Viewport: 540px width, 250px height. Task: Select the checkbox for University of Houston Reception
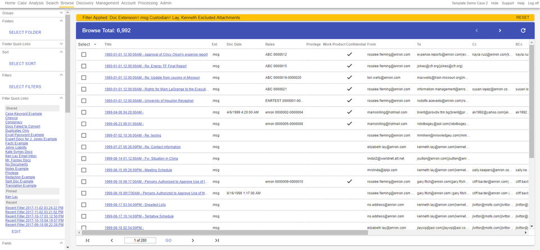pyautogui.click(x=84, y=101)
